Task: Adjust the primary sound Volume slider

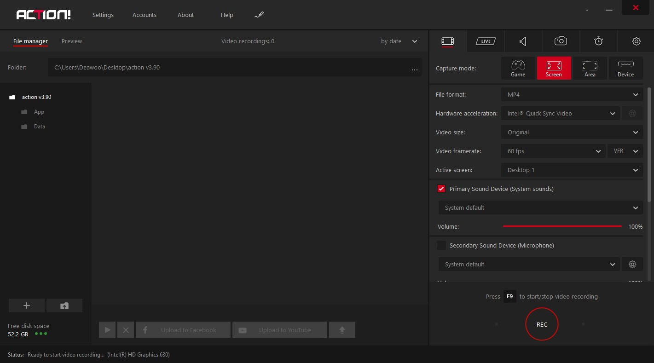Action: [x=562, y=226]
